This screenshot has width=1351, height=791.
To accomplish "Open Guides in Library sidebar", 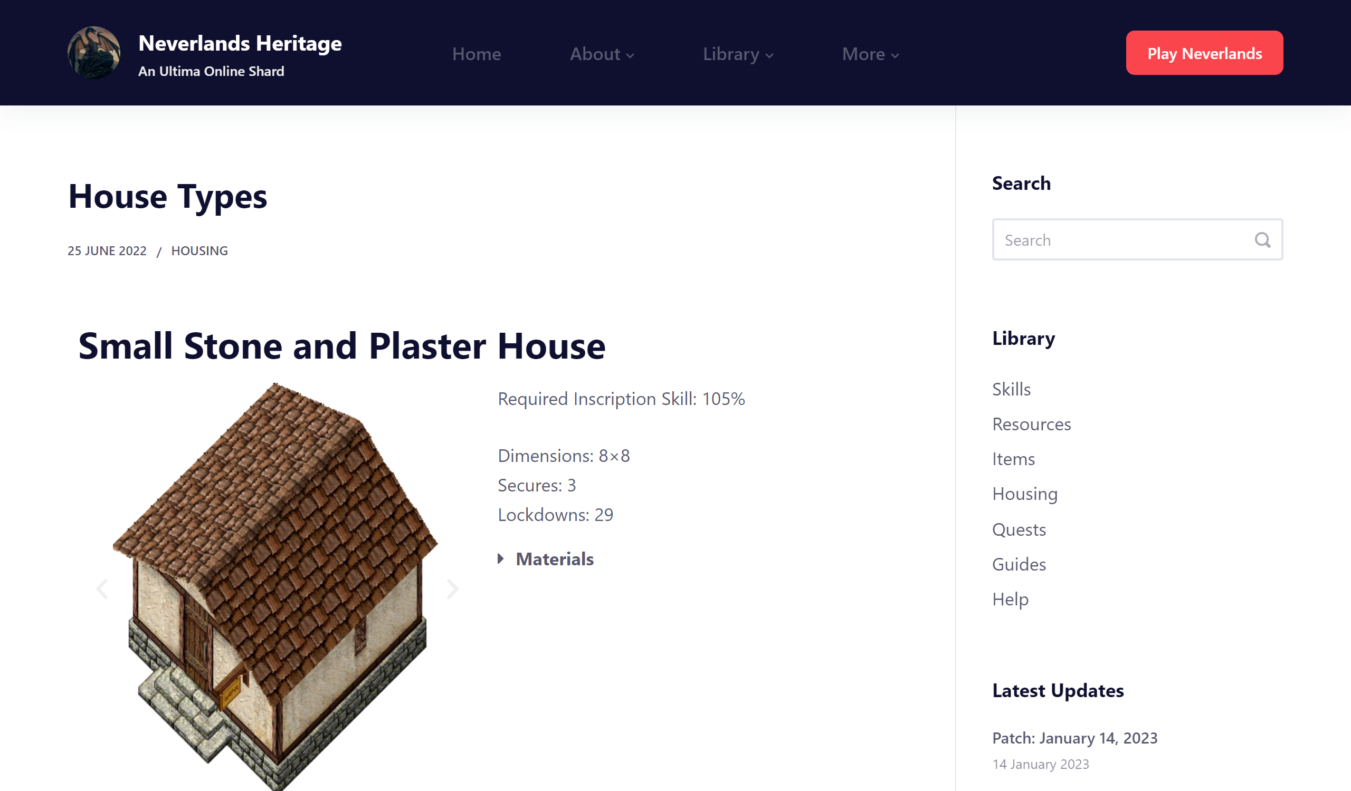I will tap(1019, 564).
